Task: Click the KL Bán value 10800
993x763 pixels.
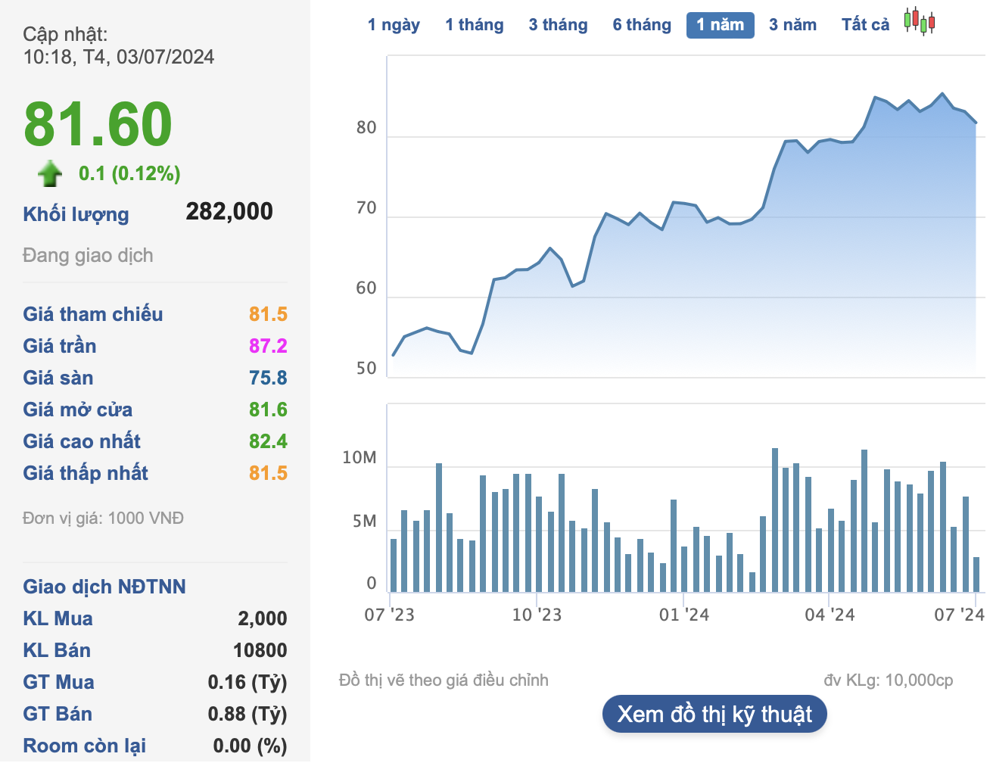Action: (x=260, y=650)
